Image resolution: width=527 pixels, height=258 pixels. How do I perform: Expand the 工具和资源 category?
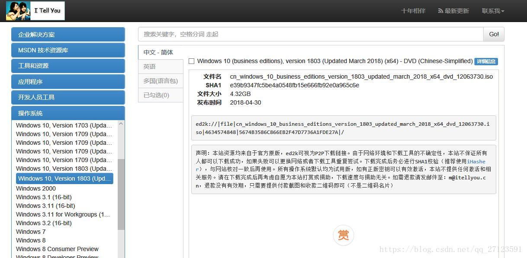coord(68,66)
